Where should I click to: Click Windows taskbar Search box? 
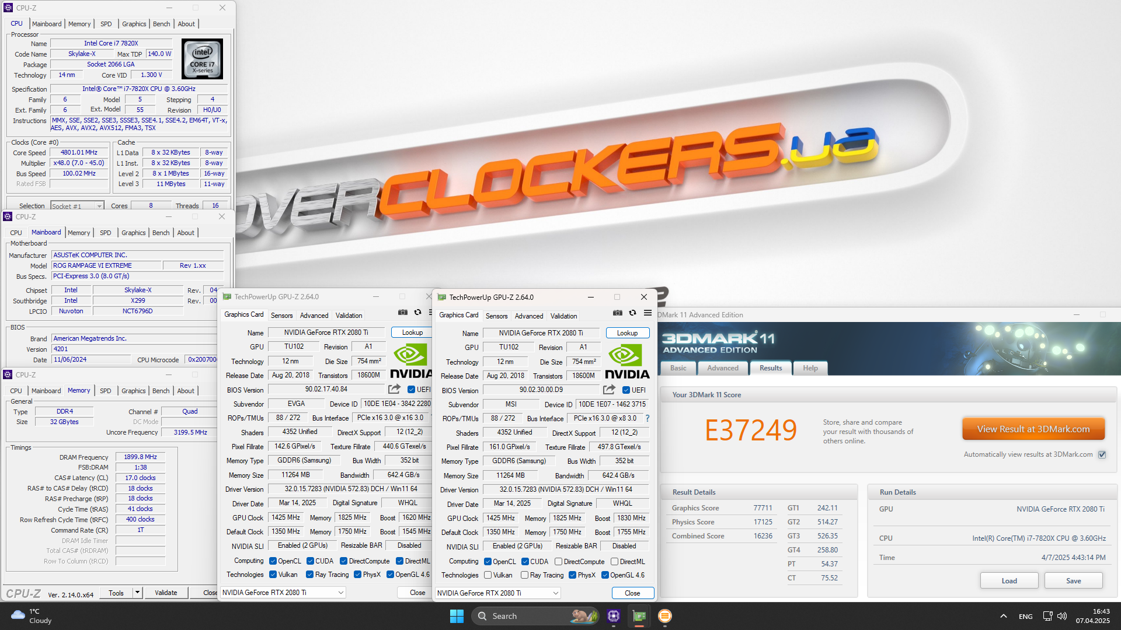click(535, 616)
